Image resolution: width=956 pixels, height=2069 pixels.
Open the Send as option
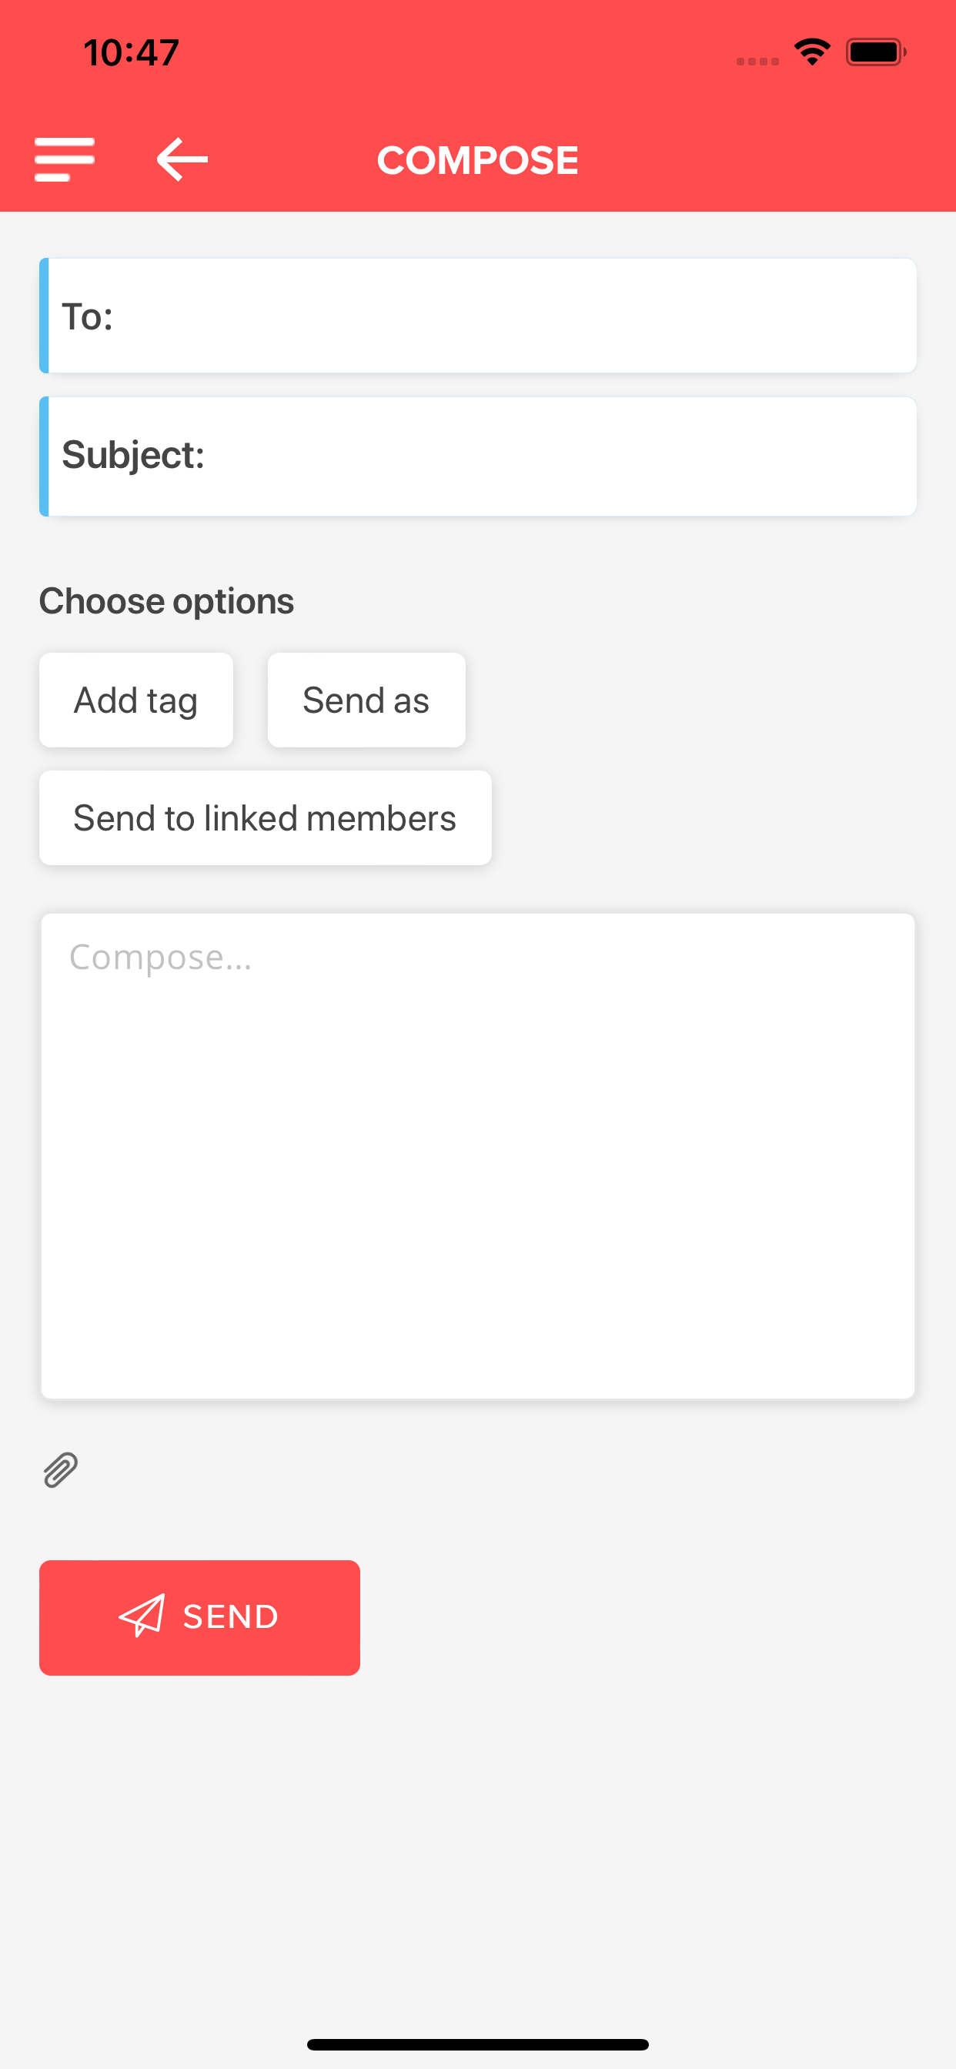pyautogui.click(x=366, y=700)
